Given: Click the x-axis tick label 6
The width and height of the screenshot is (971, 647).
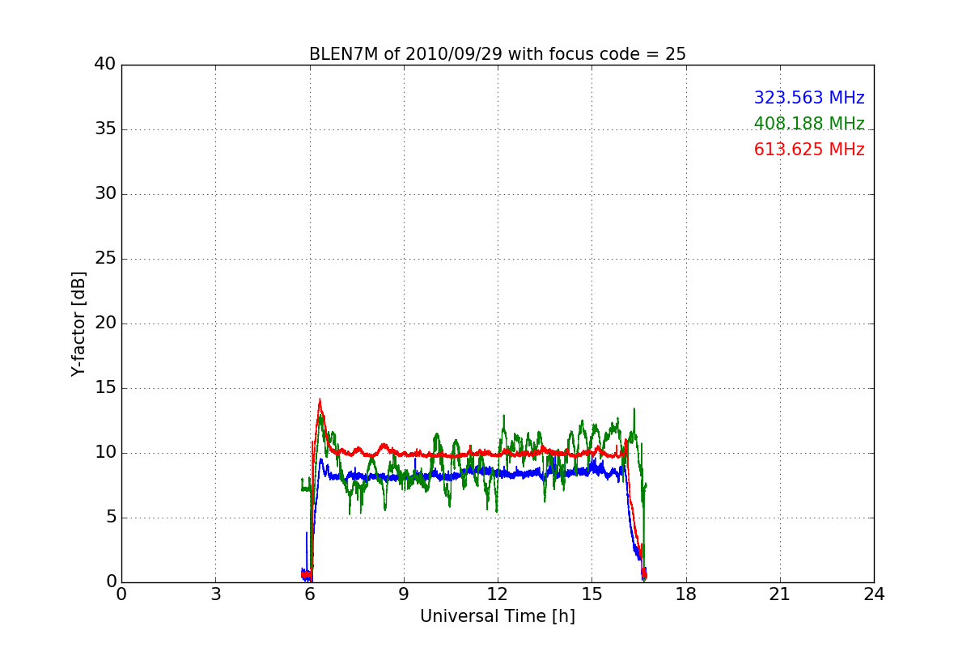Looking at the screenshot, I should click(x=309, y=594).
